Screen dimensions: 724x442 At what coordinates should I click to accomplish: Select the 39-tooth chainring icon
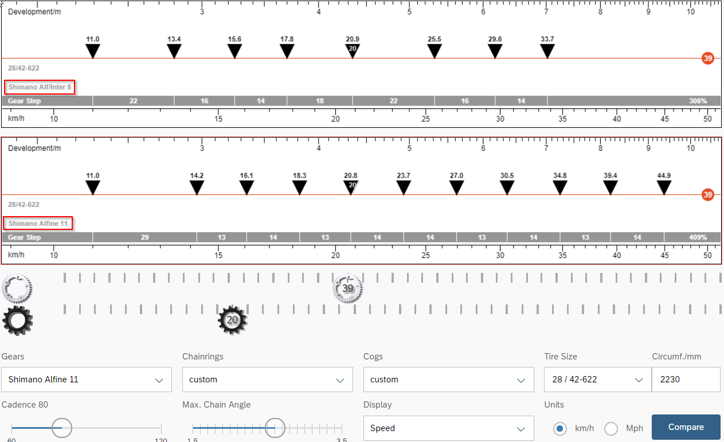pyautogui.click(x=347, y=288)
